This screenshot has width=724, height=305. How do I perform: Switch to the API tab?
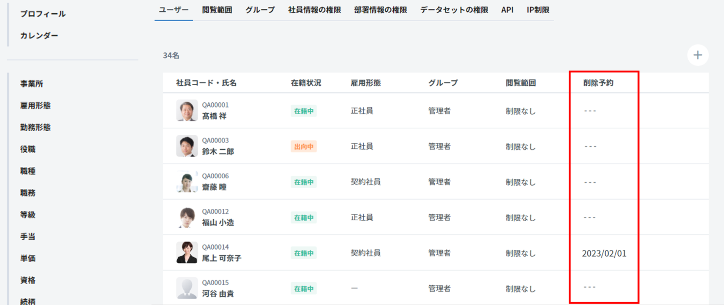[x=507, y=10]
